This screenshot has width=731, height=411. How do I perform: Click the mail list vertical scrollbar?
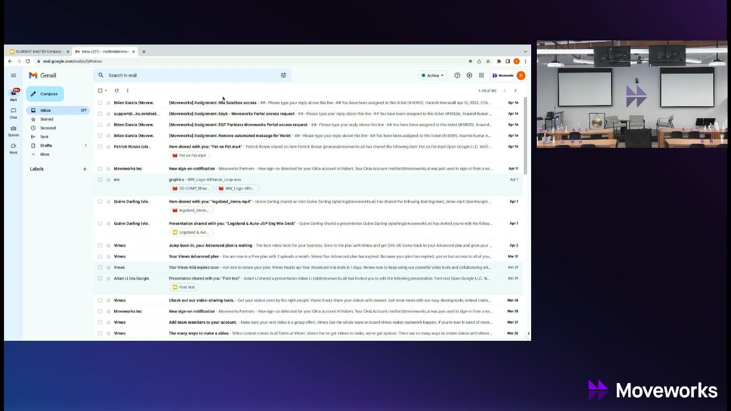click(x=526, y=137)
